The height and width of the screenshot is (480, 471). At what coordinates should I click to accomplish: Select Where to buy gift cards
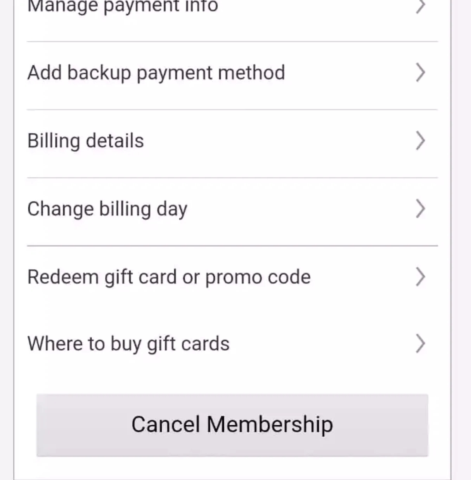coord(128,344)
